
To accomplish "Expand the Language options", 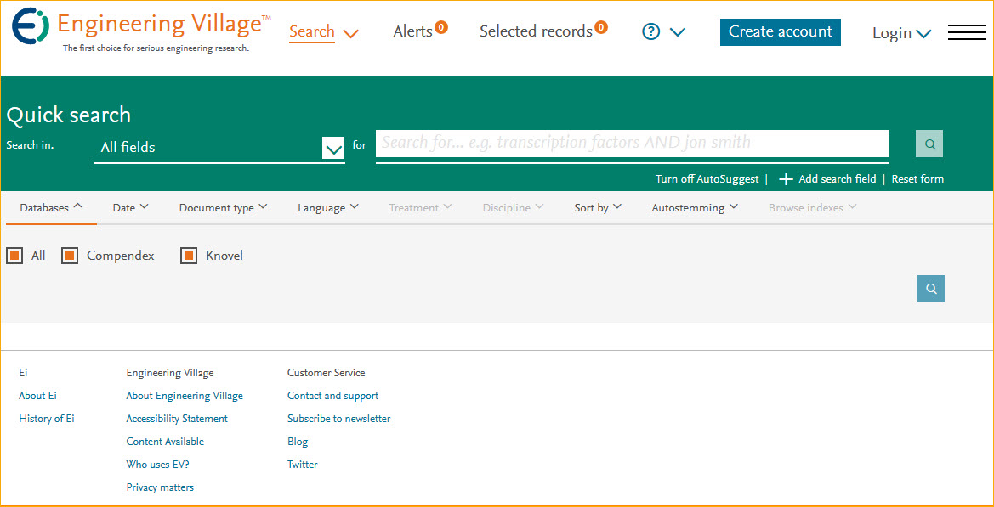I will click(x=328, y=207).
